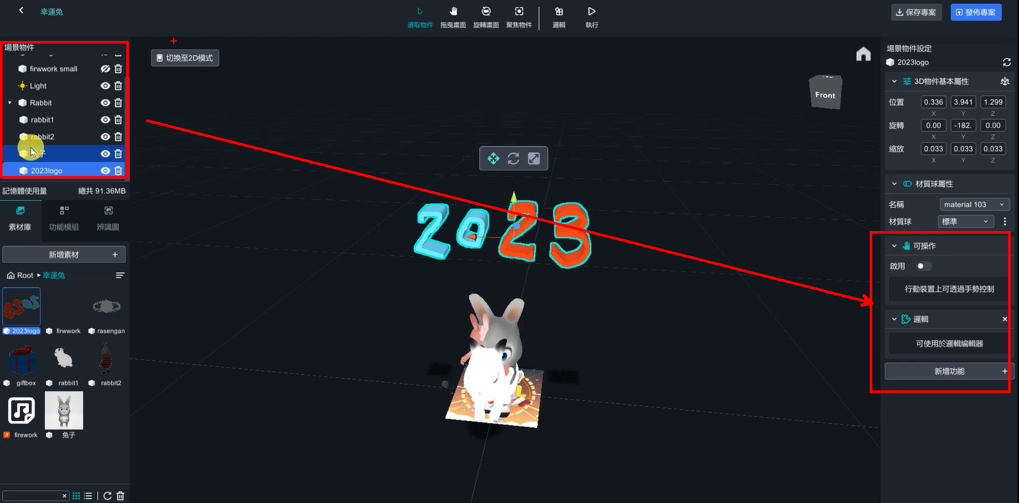Click the home view icon
Image resolution: width=1019 pixels, height=503 pixels.
tap(863, 54)
